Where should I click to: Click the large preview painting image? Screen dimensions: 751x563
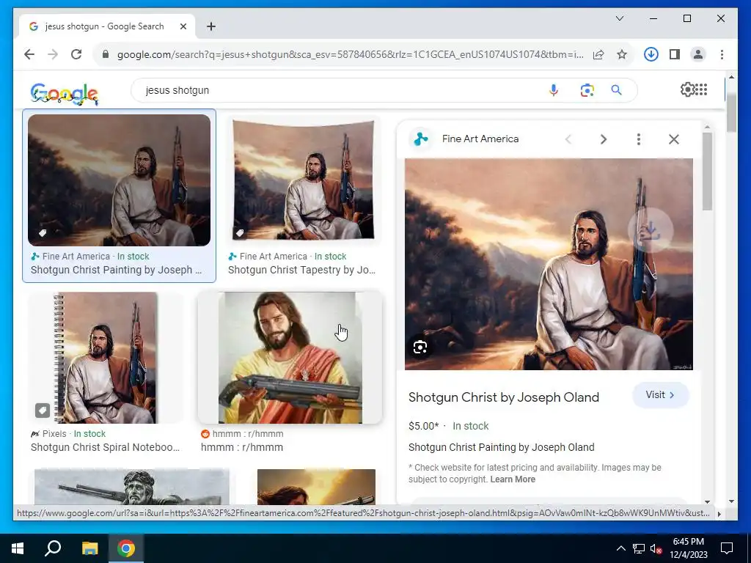(549, 264)
